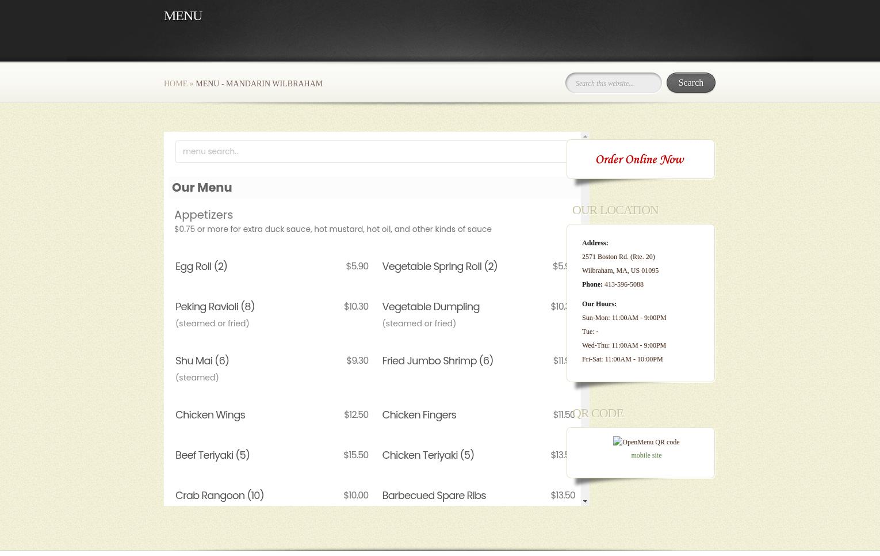Select Crab Rangoon (10) item

[219, 496]
